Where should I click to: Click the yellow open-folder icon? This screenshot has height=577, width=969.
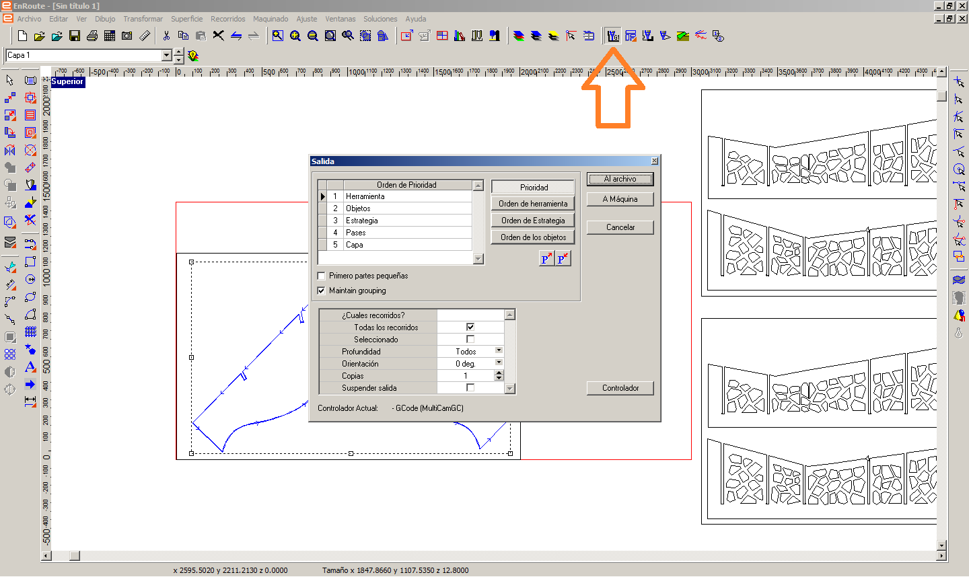point(40,36)
